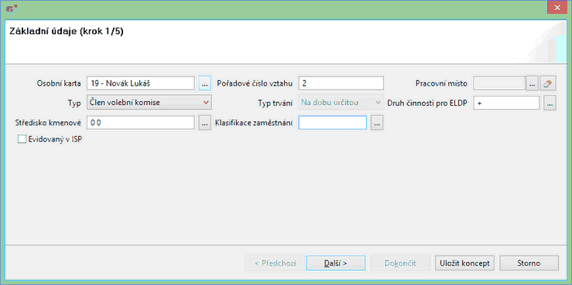
Task: Open the lookup browse button beside Osobní karta
Action: (x=204, y=83)
